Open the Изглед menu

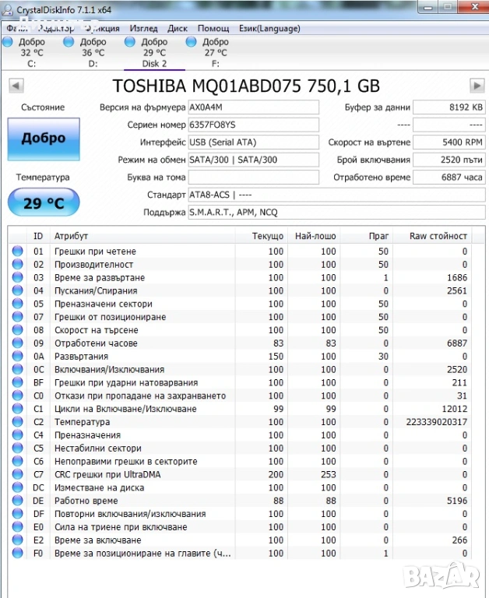(143, 27)
